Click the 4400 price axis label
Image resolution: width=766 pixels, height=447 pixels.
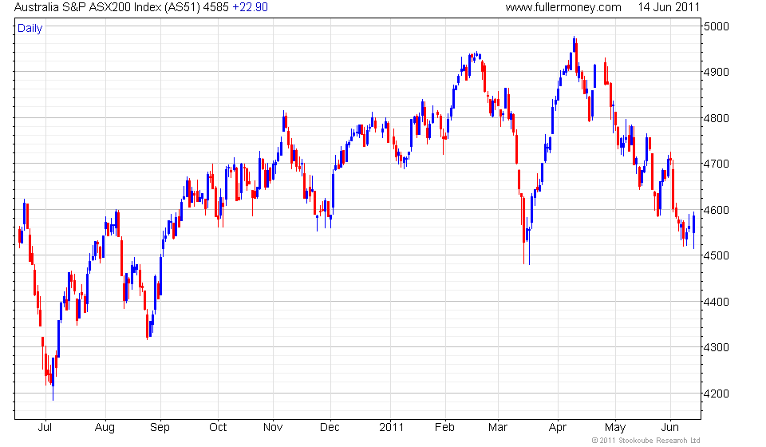[x=717, y=302]
